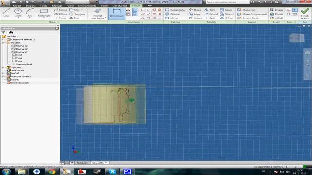312x175 pixels.
Task: Click Make Components in Layout panel
Action: 252,14
